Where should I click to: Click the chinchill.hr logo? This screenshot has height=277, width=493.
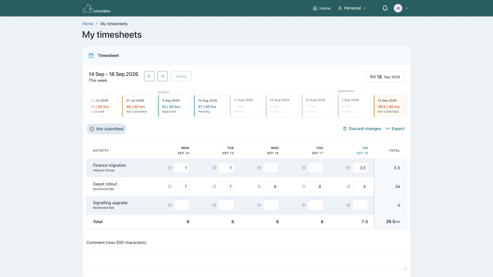click(96, 8)
